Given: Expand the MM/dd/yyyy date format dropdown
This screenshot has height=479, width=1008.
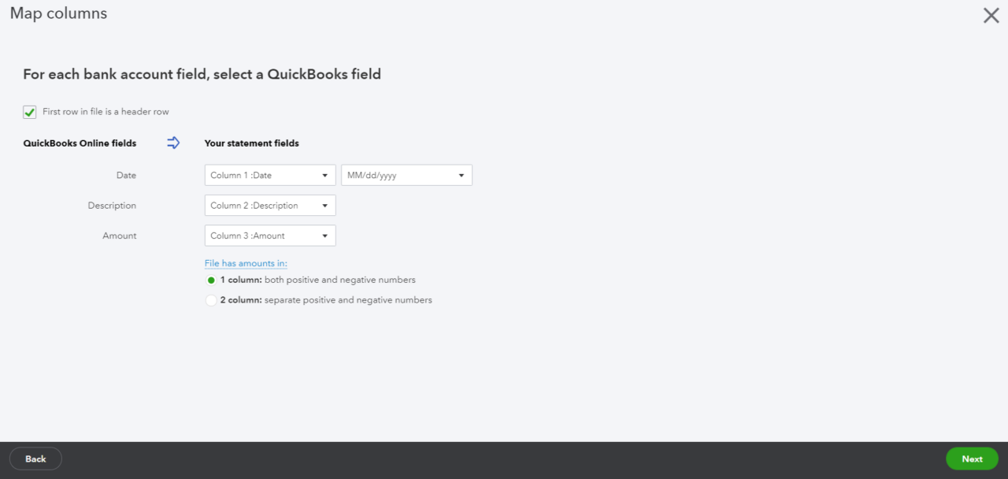Looking at the screenshot, I should click(x=406, y=175).
